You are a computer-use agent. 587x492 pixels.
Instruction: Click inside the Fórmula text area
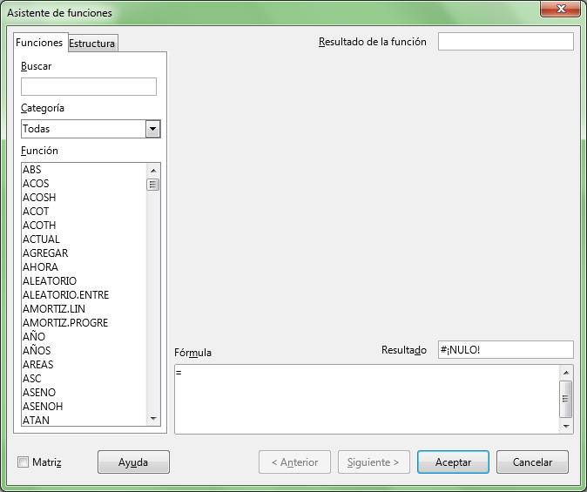[x=366, y=399]
